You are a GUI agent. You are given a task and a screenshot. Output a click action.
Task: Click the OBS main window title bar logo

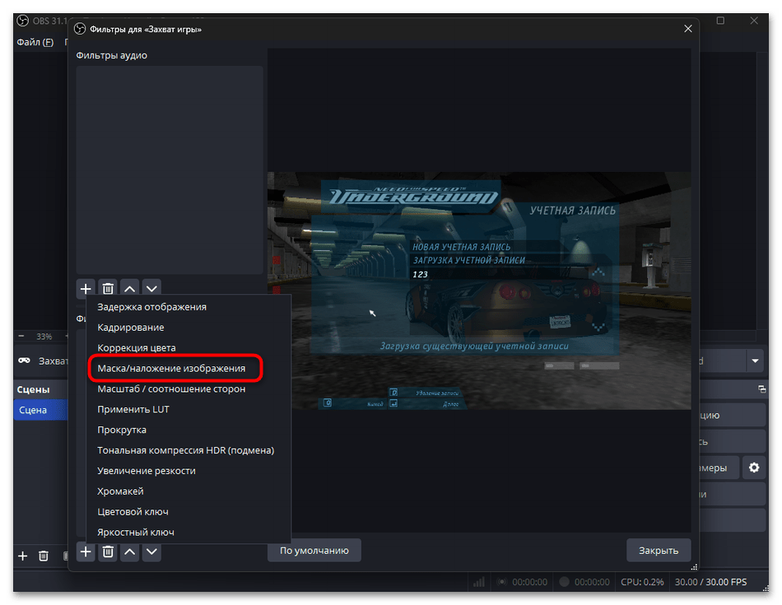pos(22,21)
